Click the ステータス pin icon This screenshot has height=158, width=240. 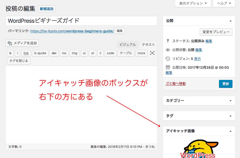click(x=168, y=41)
